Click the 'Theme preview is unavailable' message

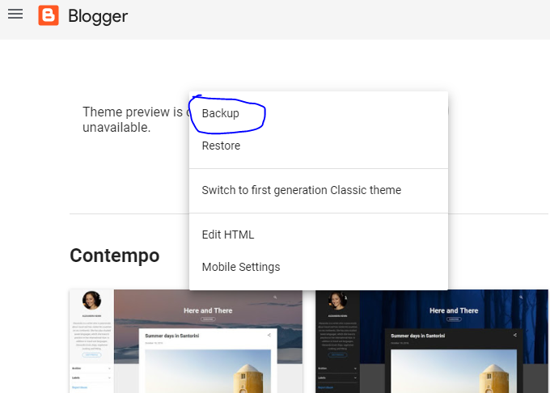point(135,120)
